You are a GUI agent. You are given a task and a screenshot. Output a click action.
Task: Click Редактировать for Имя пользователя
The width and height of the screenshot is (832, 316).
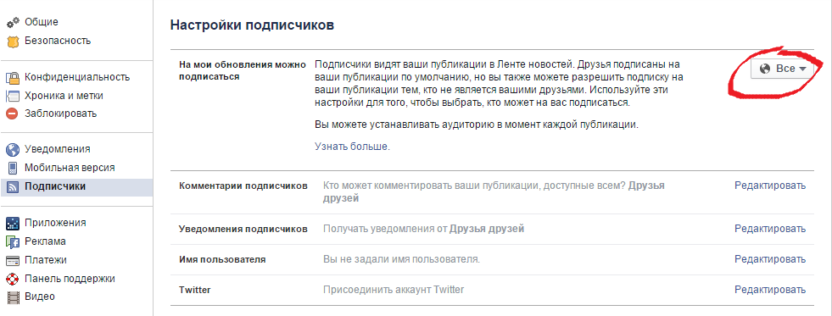(770, 259)
